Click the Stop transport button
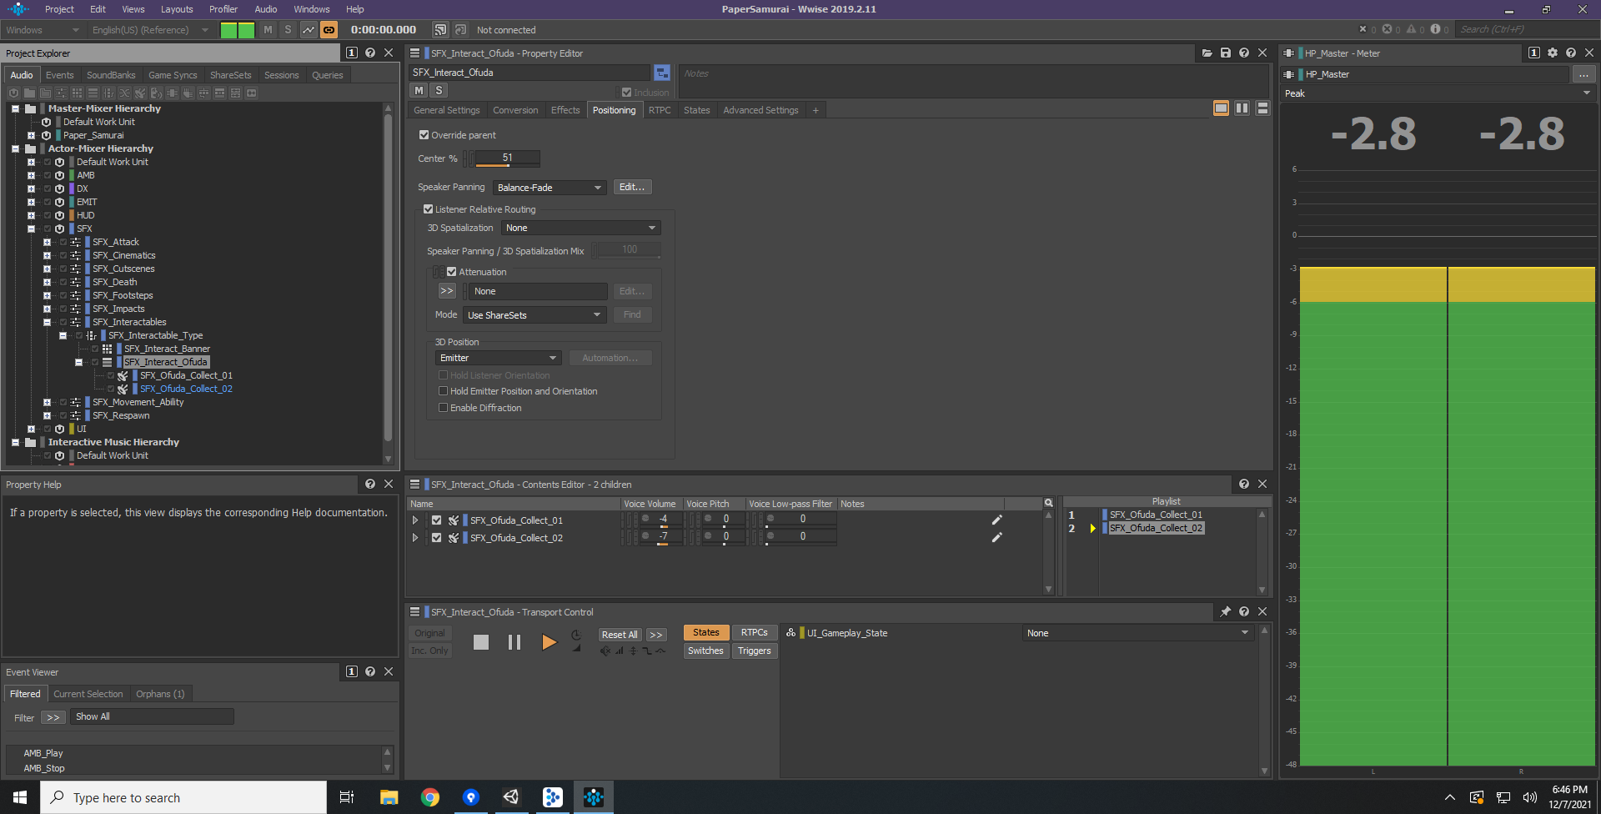Screen dimensions: 1601x814 pos(481,642)
